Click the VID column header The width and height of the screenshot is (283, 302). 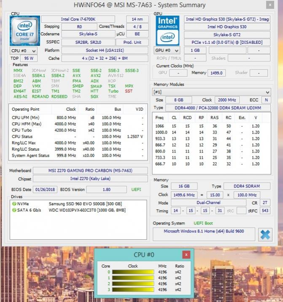pyautogui.click(x=136, y=109)
